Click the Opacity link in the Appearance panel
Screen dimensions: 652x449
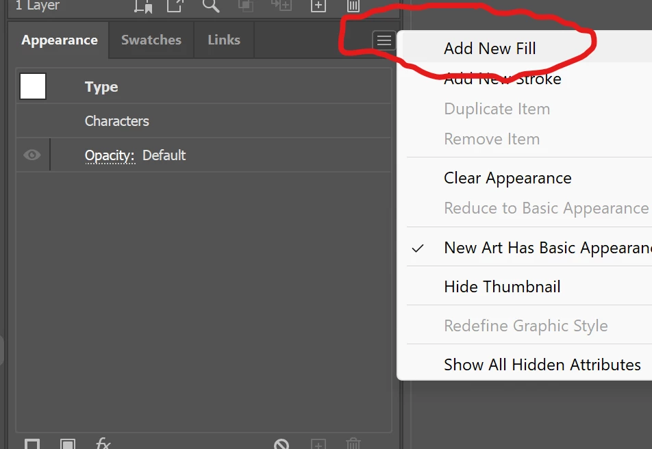(x=110, y=156)
